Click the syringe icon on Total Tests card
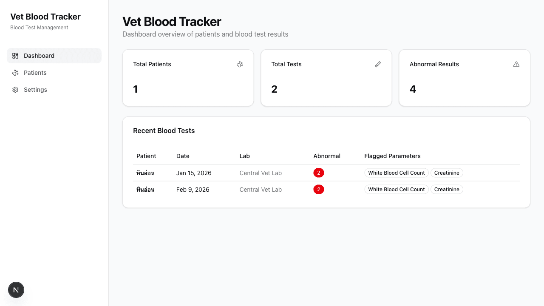Screen dimensions: 544x306 coord(378,64)
